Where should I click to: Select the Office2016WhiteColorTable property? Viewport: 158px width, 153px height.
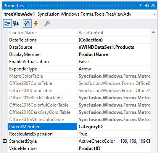(42, 120)
